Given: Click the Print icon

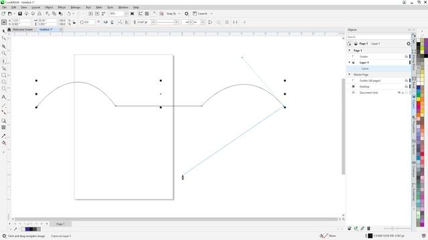Looking at the screenshot, I should tap(39, 13).
